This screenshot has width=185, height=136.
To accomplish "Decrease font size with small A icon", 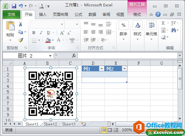I will pos(69,33).
